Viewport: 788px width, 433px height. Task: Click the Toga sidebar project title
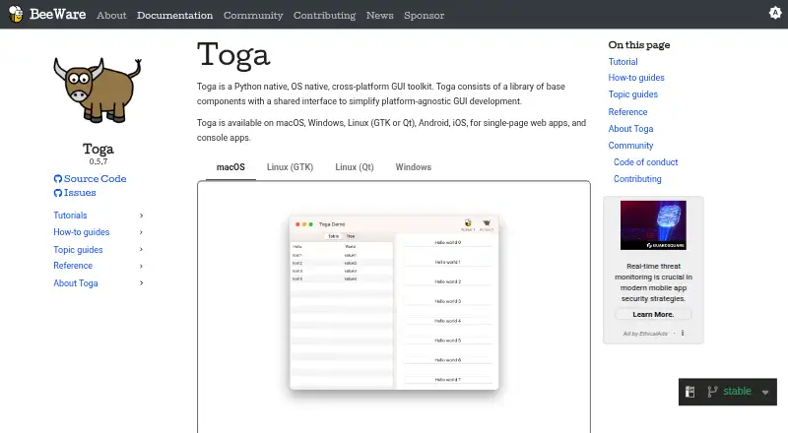tap(98, 149)
